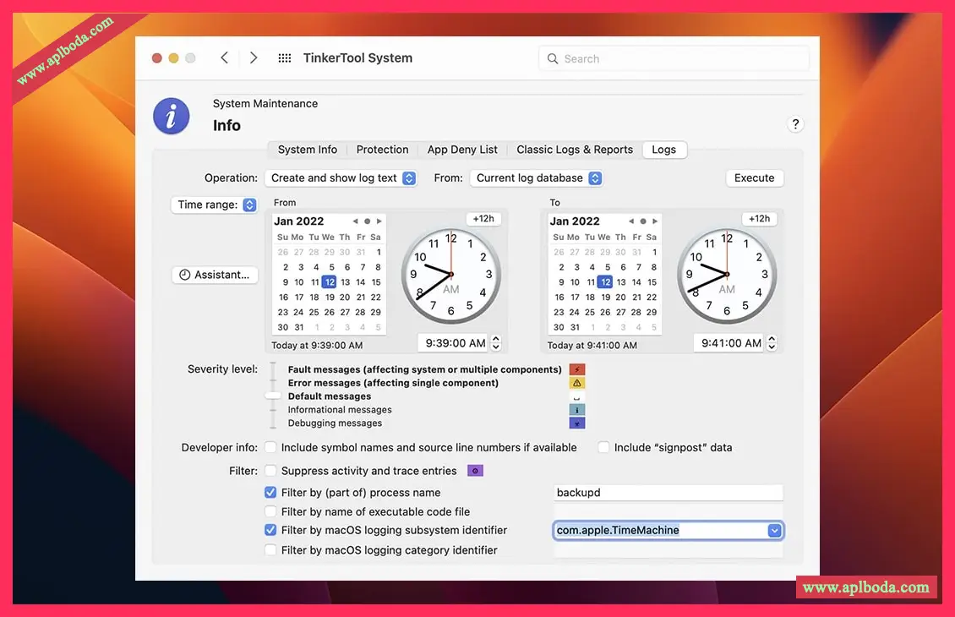Open the grid overview of all panes

[x=285, y=58]
